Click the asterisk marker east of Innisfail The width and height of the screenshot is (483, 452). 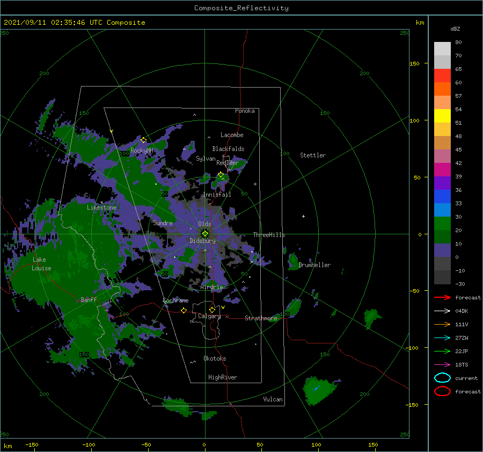(x=255, y=184)
